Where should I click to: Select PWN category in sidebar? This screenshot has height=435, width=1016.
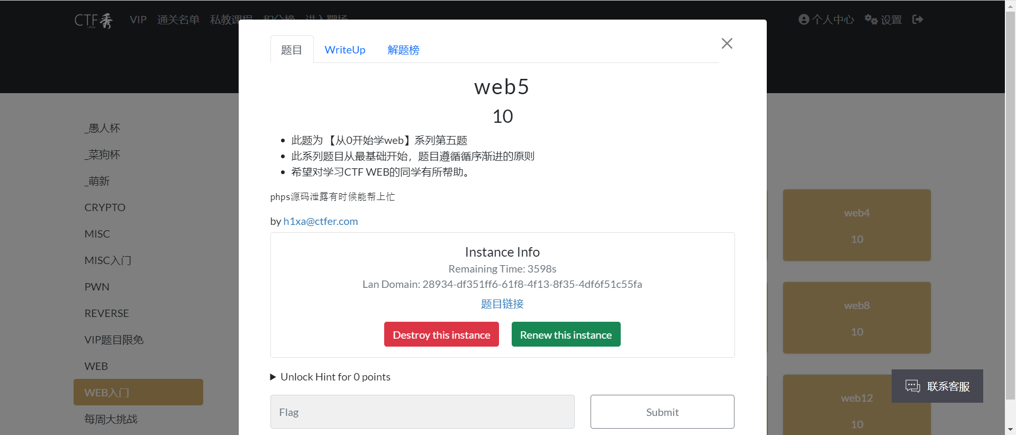click(97, 287)
